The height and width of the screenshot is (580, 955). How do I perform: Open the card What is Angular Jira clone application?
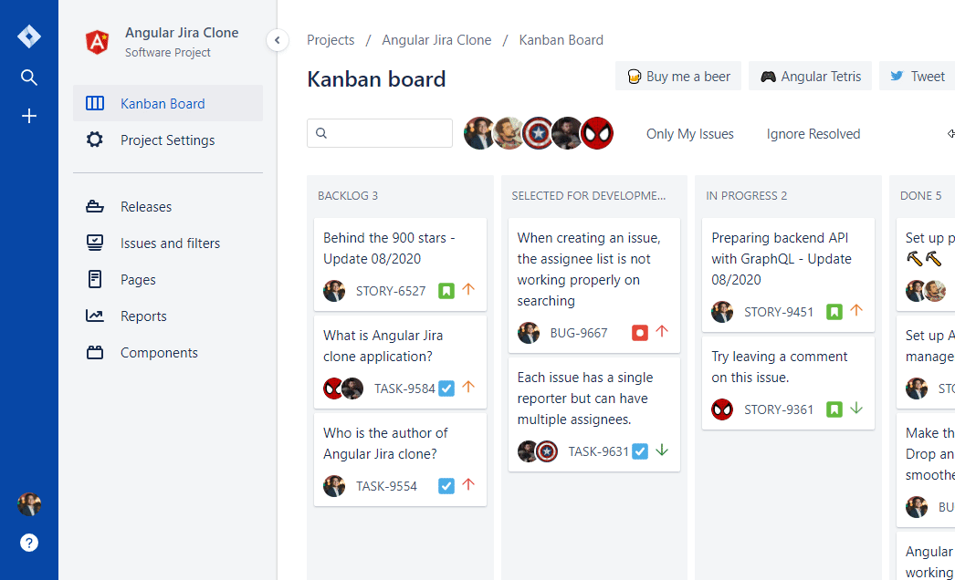pyautogui.click(x=400, y=362)
